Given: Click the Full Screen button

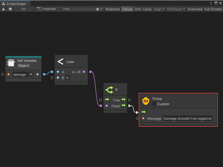Looking at the screenshot, I should [213, 9].
